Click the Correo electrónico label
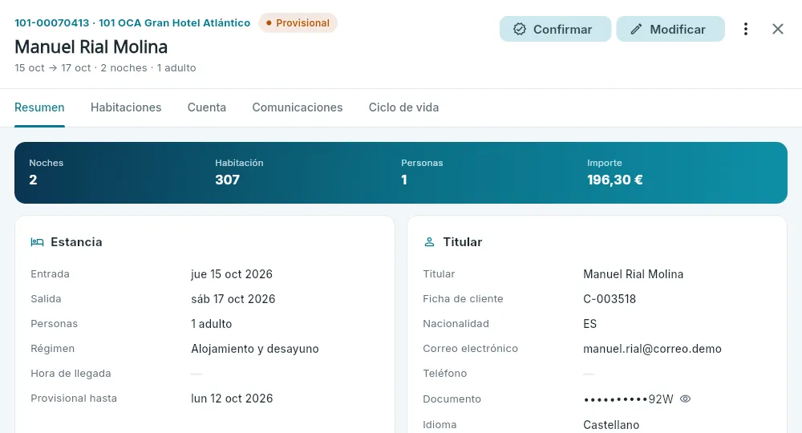 [470, 349]
